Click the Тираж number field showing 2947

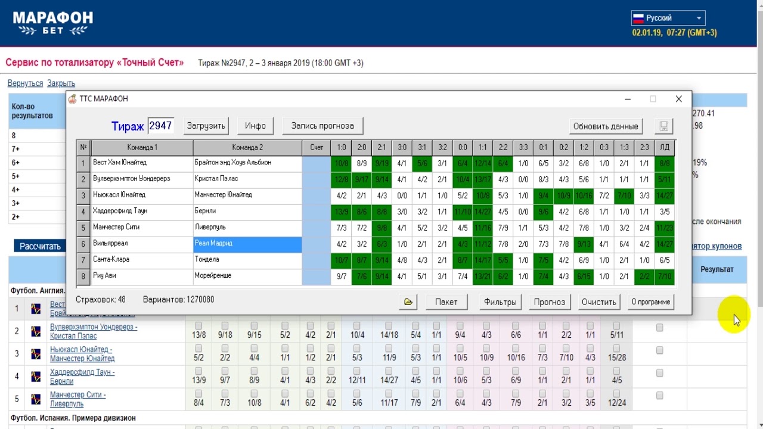click(x=161, y=126)
